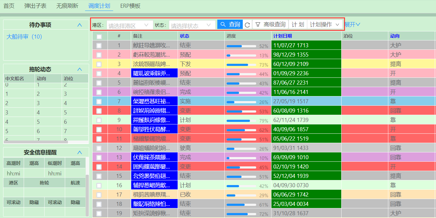Click the magnifier search icon in 查询 button

point(223,25)
